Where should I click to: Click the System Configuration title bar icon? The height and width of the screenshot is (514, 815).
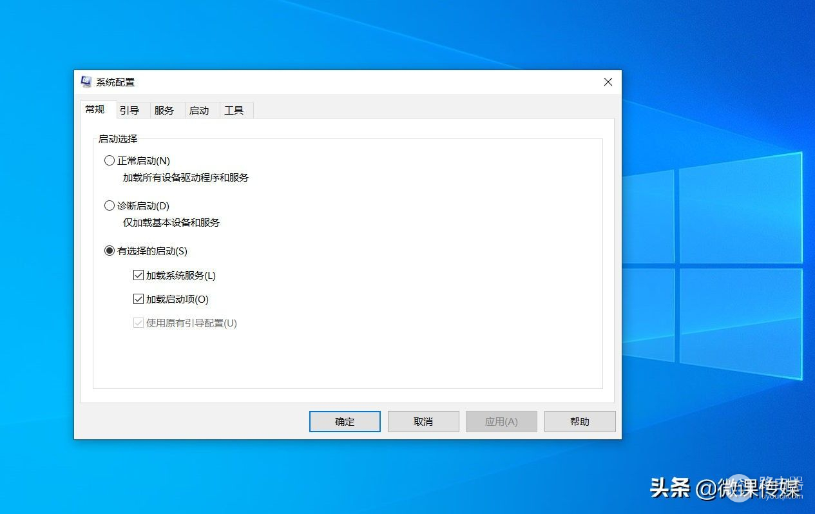click(x=86, y=82)
